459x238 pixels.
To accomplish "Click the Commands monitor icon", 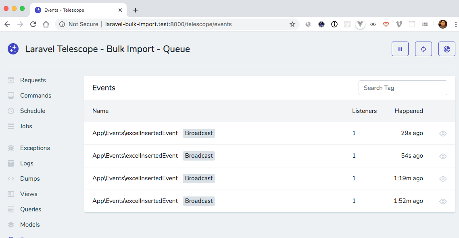I will point(11,96).
